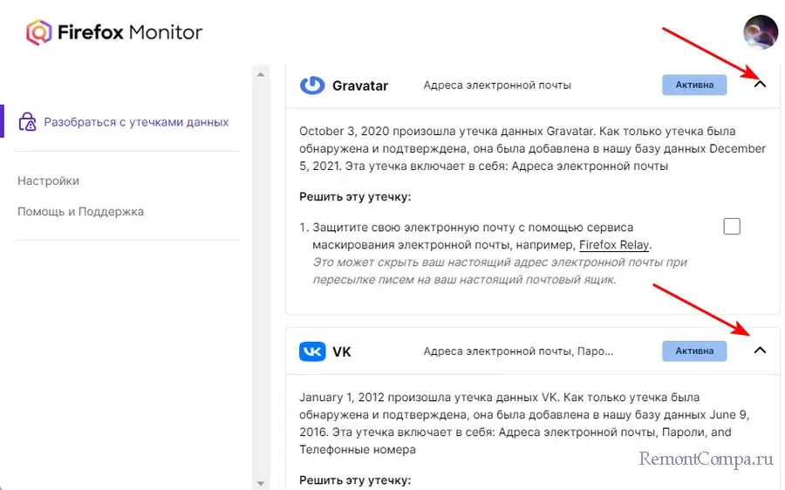Open the Firefox Relay link
Viewport: 785px width, 490px height.
click(614, 245)
